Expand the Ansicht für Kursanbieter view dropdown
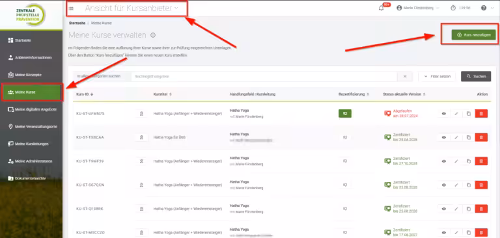500x238 pixels. 132,8
